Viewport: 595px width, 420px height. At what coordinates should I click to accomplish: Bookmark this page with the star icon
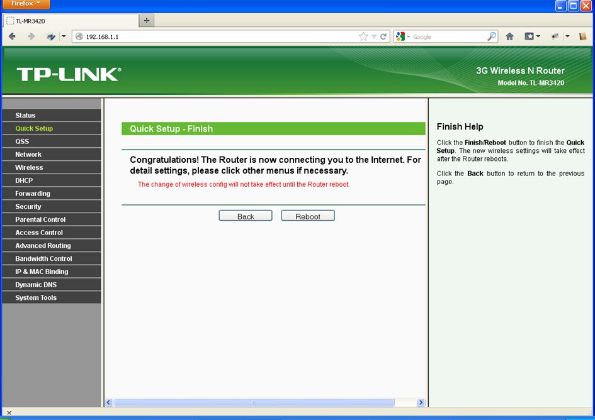click(x=363, y=36)
